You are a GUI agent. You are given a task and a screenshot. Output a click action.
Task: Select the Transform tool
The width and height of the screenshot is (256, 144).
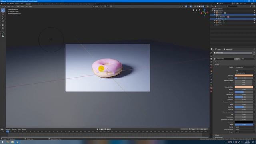pyautogui.click(x=3, y=28)
